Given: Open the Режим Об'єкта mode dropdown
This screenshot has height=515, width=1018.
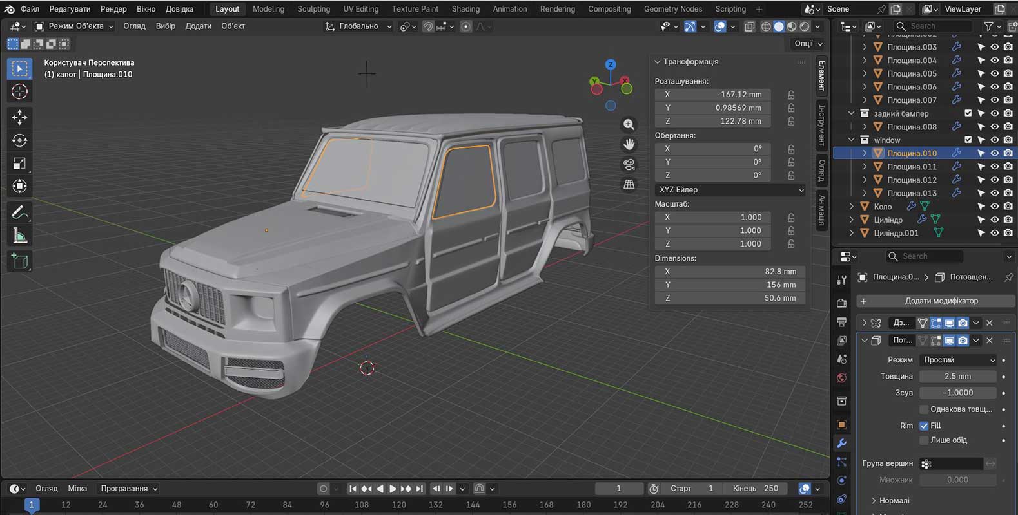Looking at the screenshot, I should (74, 26).
